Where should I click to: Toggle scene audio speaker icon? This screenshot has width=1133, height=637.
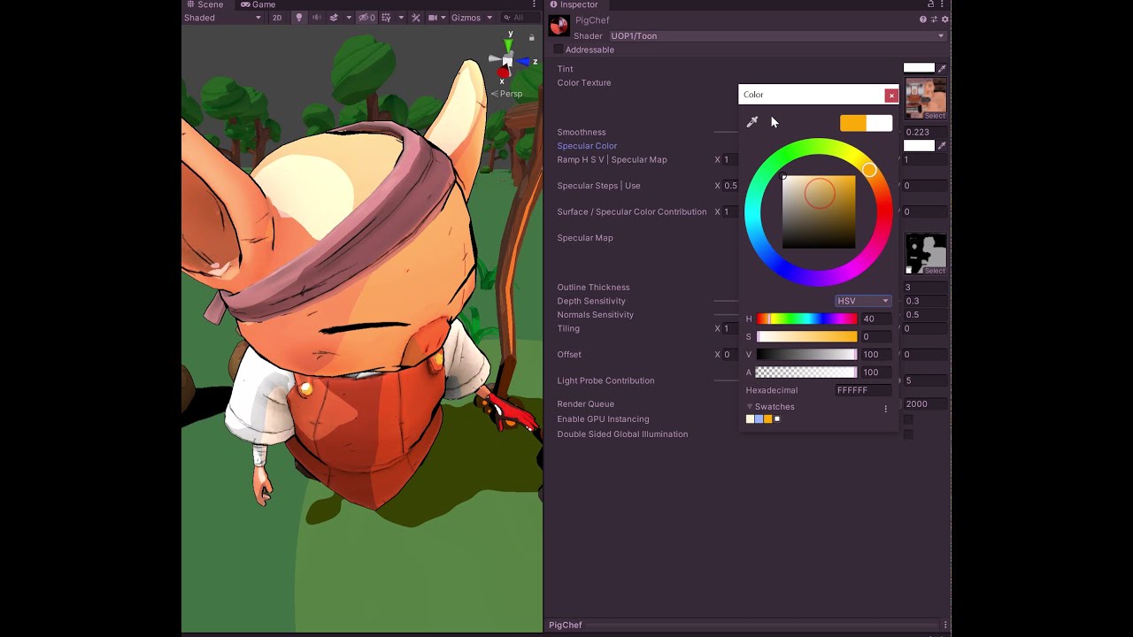315,18
